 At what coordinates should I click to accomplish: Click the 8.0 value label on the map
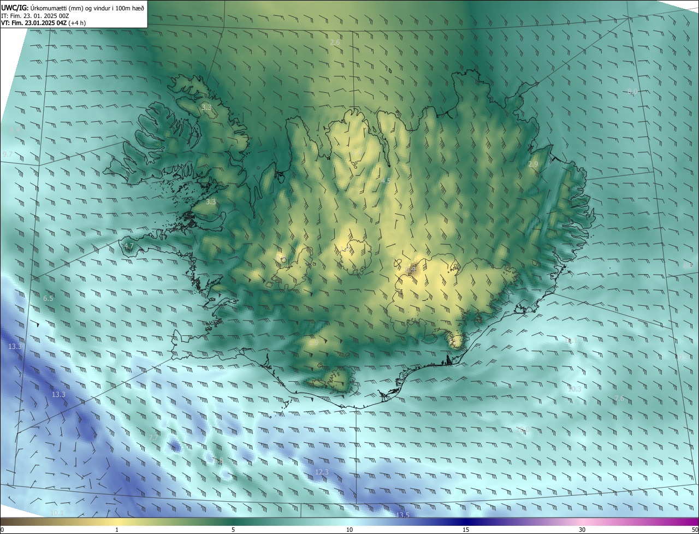point(632,92)
